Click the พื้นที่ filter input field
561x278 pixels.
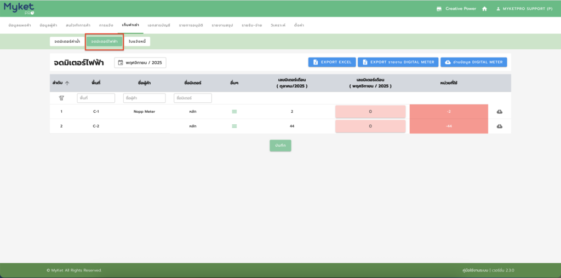coord(96,98)
